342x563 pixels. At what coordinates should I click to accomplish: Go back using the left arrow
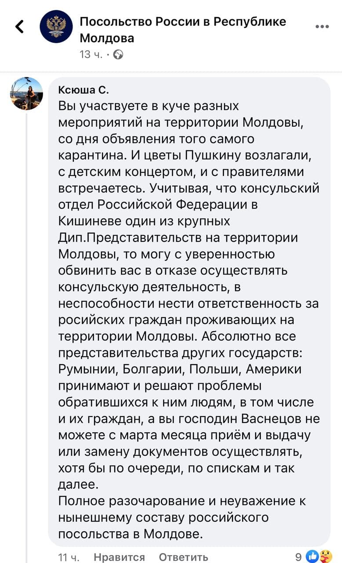point(19,26)
